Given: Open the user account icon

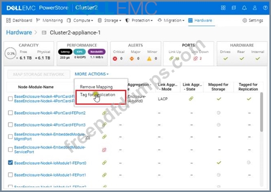Looking at the screenshot, I should point(255,8).
